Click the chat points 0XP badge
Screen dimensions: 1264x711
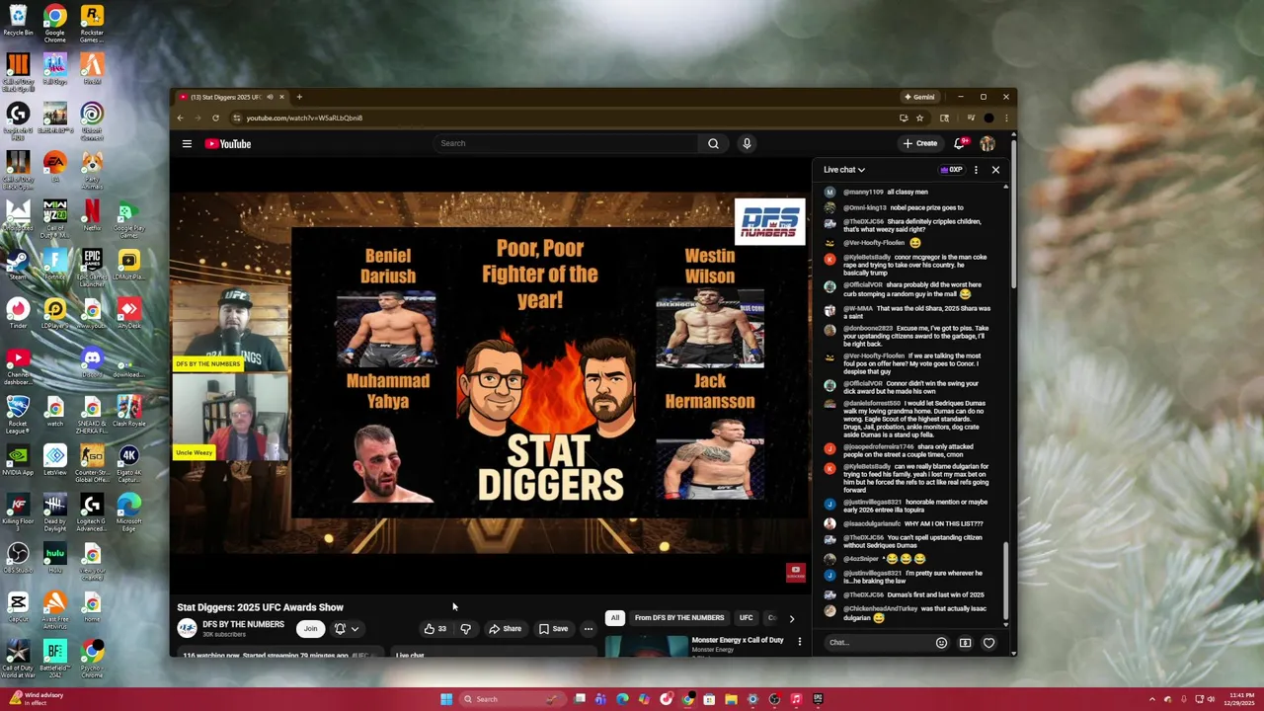tap(951, 170)
